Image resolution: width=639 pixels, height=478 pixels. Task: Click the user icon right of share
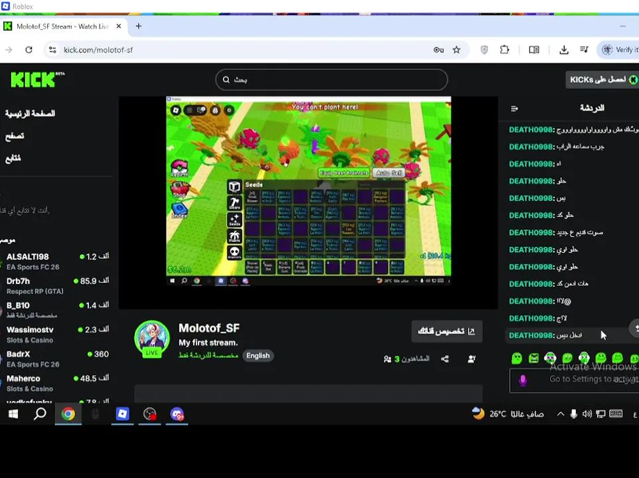pyautogui.click(x=472, y=359)
